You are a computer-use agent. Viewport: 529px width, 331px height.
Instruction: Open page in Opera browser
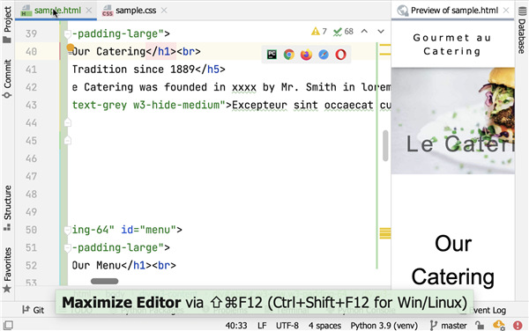click(x=340, y=55)
